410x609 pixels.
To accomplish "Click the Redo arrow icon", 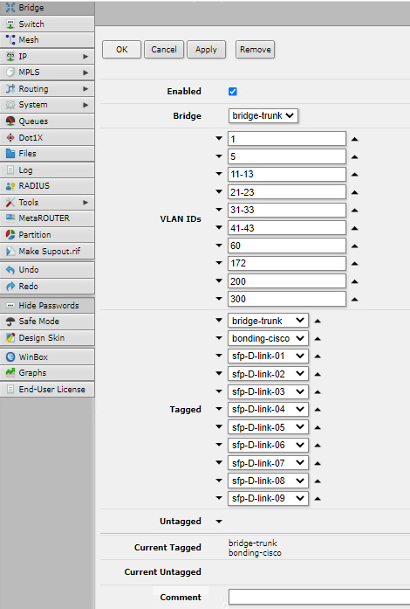I will 10,287.
